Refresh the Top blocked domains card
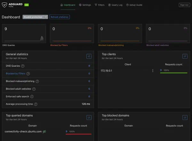 (x=185, y=118)
